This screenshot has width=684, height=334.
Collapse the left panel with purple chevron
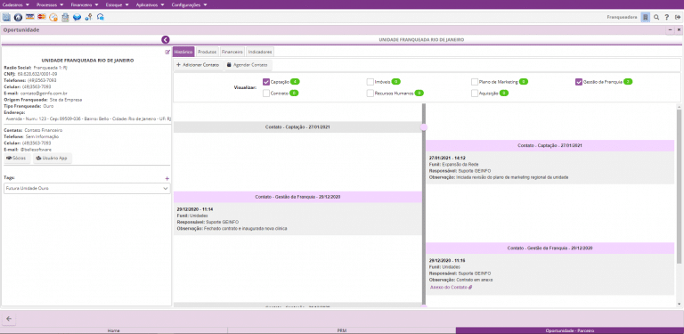166,40
